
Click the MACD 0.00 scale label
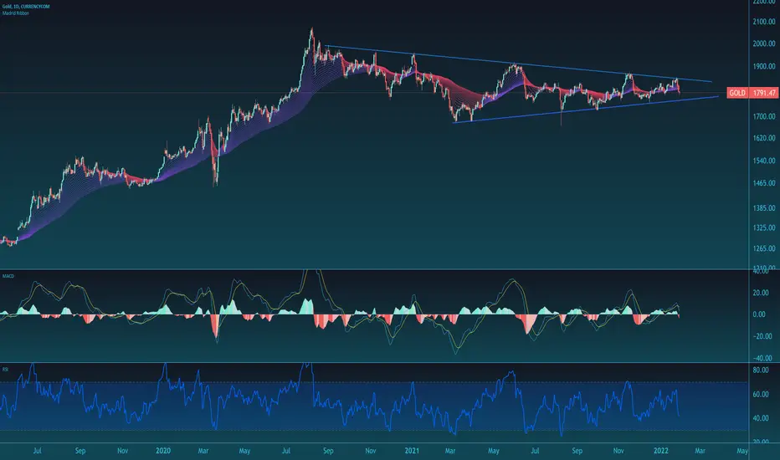pos(760,314)
